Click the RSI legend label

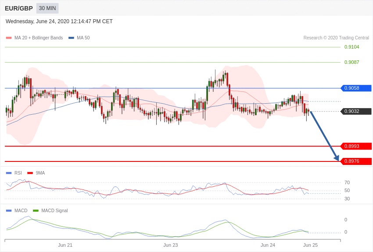coord(18,173)
